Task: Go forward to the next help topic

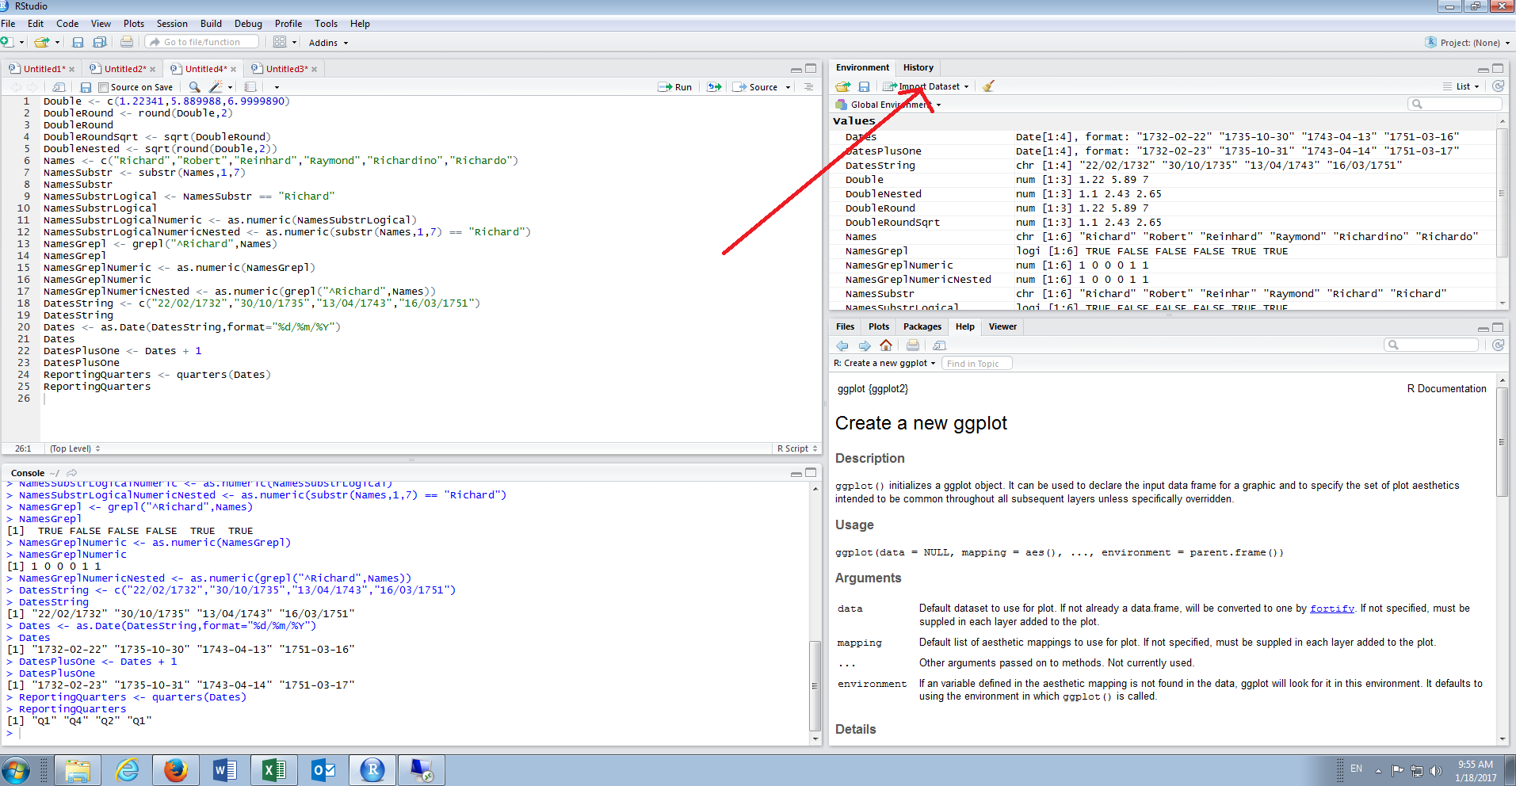Action: coord(865,345)
